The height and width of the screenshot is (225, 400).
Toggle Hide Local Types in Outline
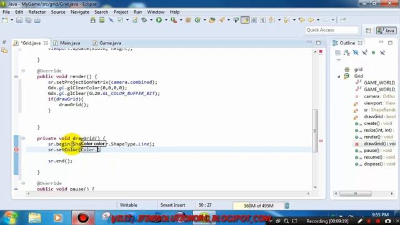(x=382, y=52)
